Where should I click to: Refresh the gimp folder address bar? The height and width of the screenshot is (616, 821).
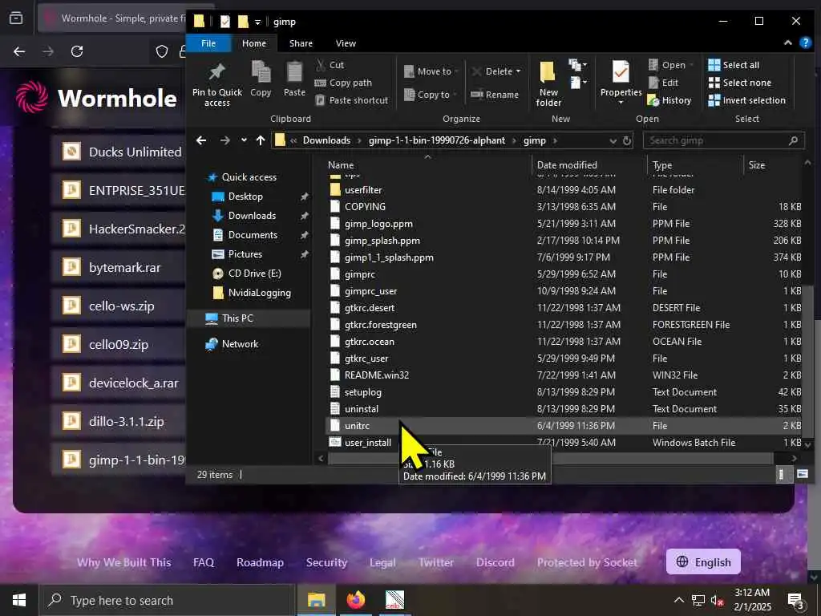[x=627, y=140]
